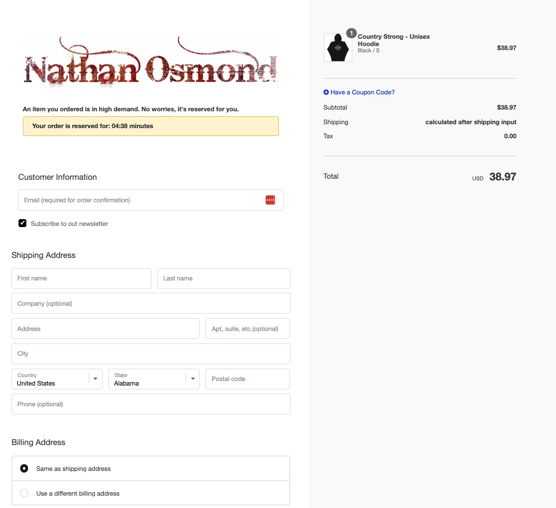Click the Shipping Address heading
This screenshot has width=556, height=508.
[x=43, y=255]
